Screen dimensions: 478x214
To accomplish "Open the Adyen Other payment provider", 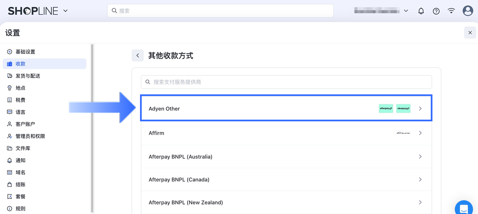I will click(286, 108).
